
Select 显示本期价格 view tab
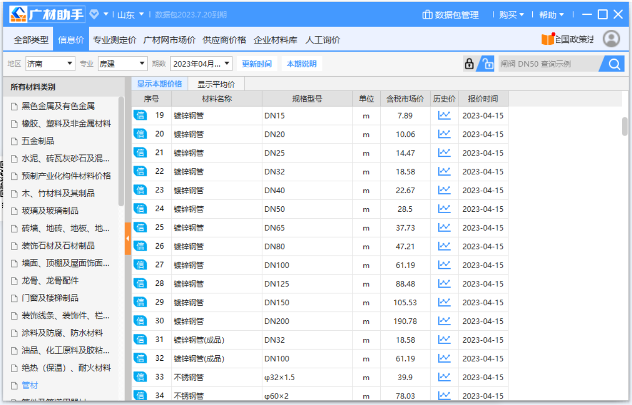coord(159,84)
